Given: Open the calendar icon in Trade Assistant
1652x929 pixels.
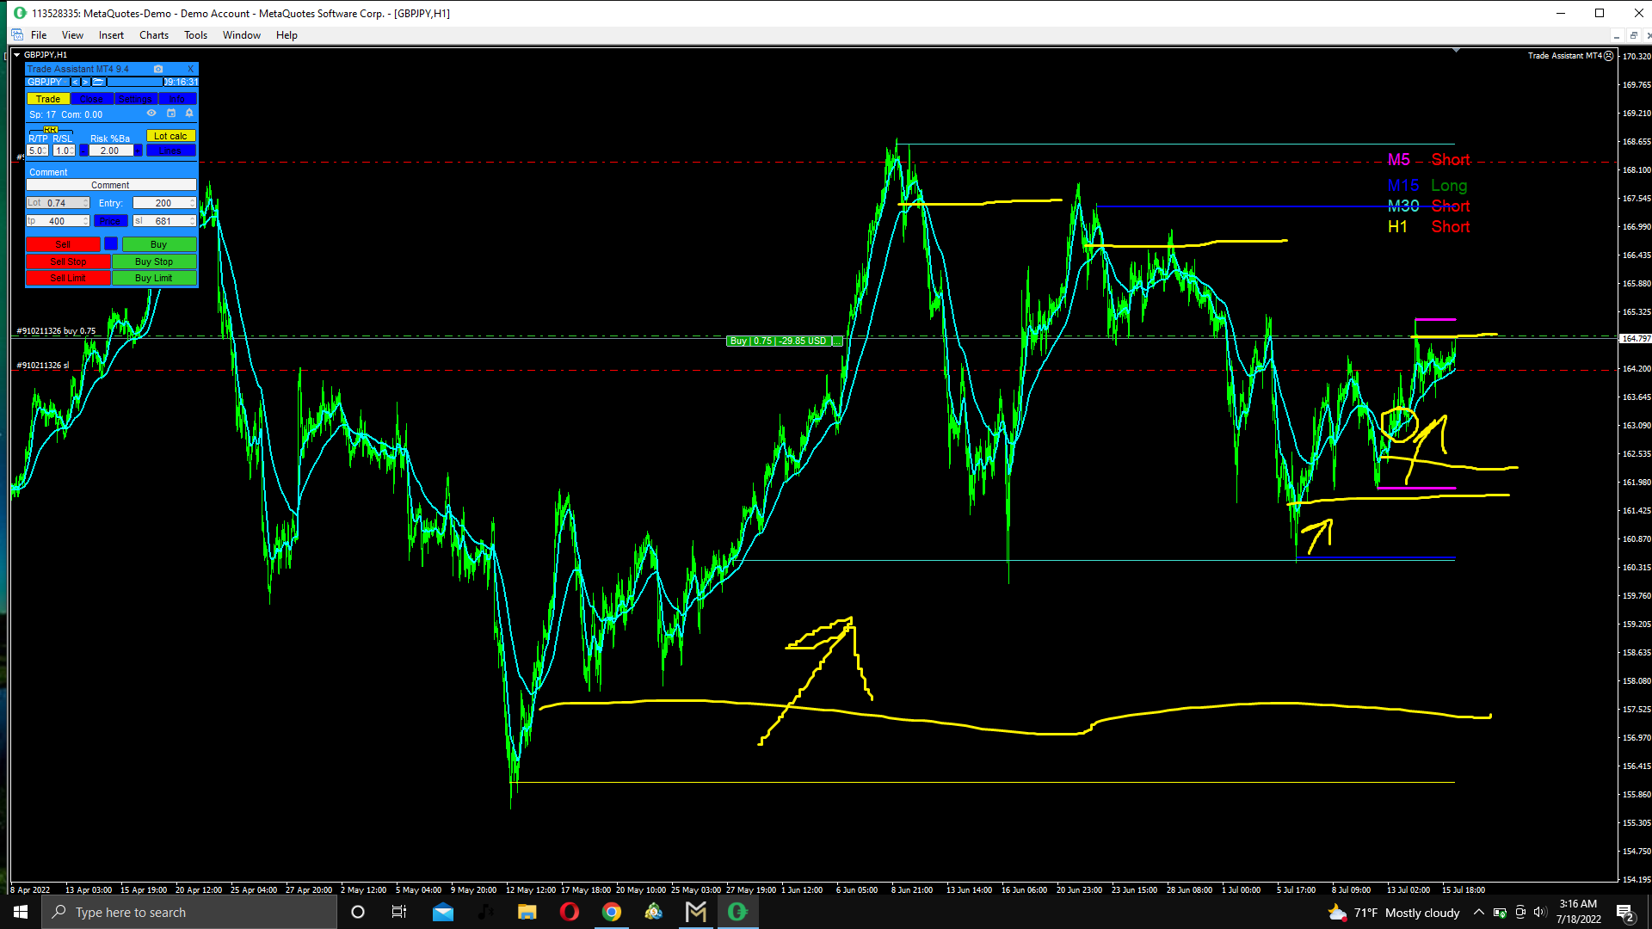Looking at the screenshot, I should pyautogui.click(x=170, y=114).
